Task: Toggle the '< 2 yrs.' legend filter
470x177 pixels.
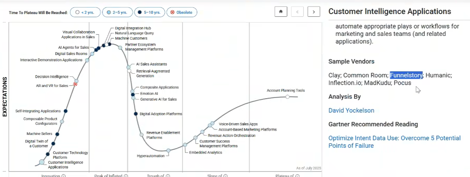Action: click(85, 12)
